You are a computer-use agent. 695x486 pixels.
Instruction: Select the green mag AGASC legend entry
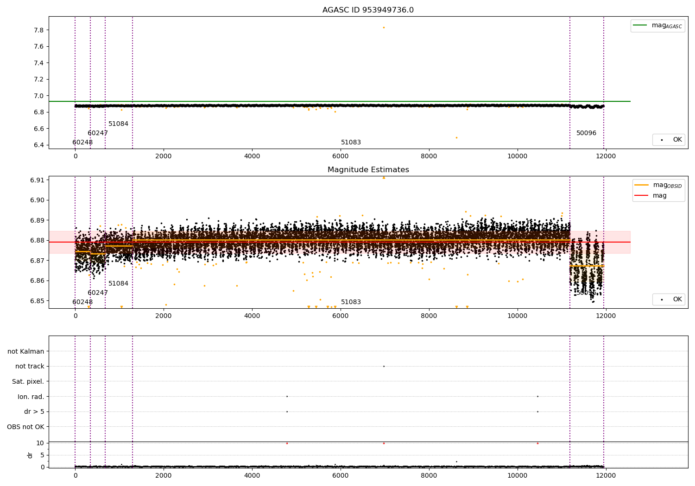coord(657,25)
